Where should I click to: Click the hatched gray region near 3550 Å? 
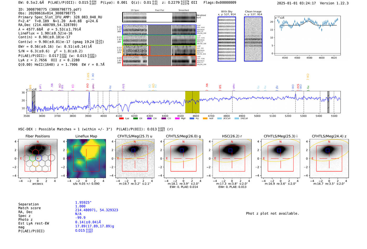[34, 102]
